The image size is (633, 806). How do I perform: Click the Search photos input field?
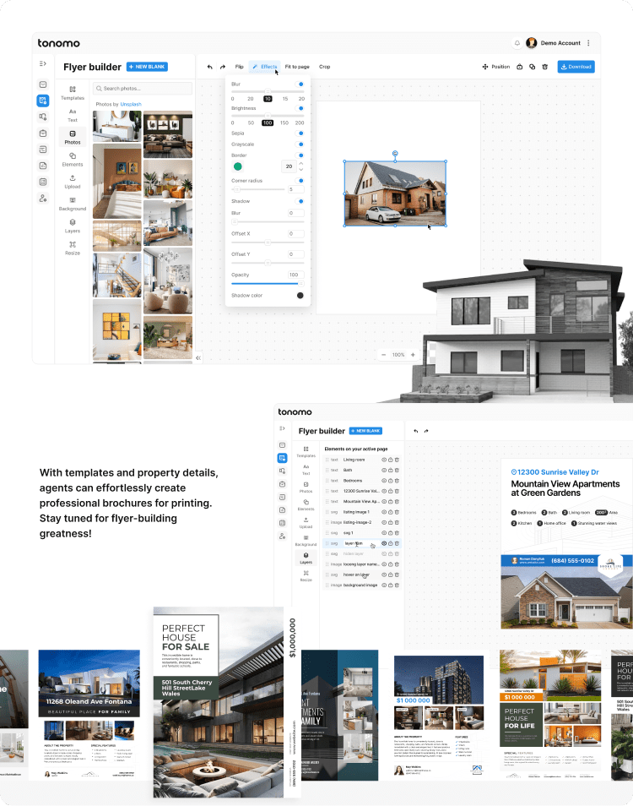tap(143, 88)
